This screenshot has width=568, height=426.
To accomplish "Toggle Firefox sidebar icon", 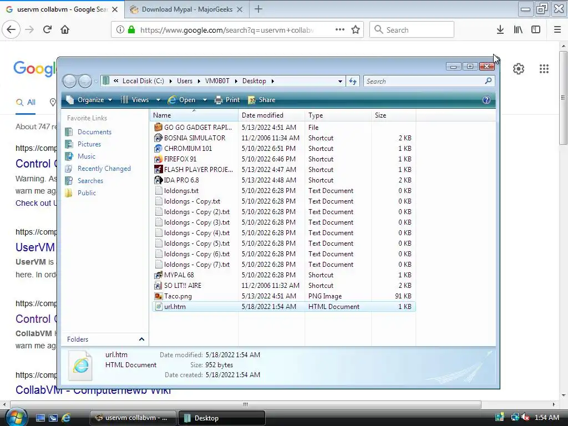I will click(536, 30).
